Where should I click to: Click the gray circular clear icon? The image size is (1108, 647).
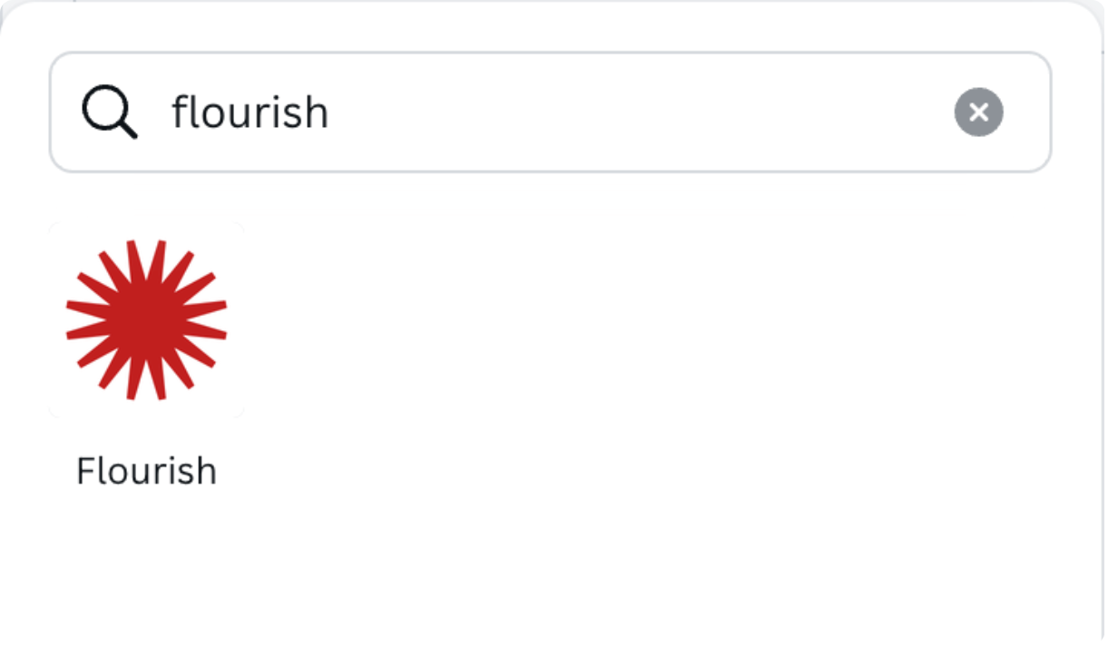pos(978,113)
